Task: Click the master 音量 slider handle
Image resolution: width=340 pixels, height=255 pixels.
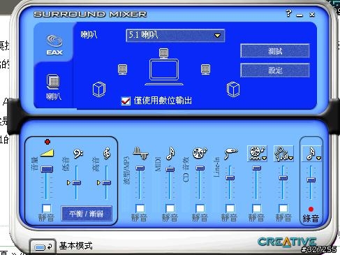Action: coord(47,169)
